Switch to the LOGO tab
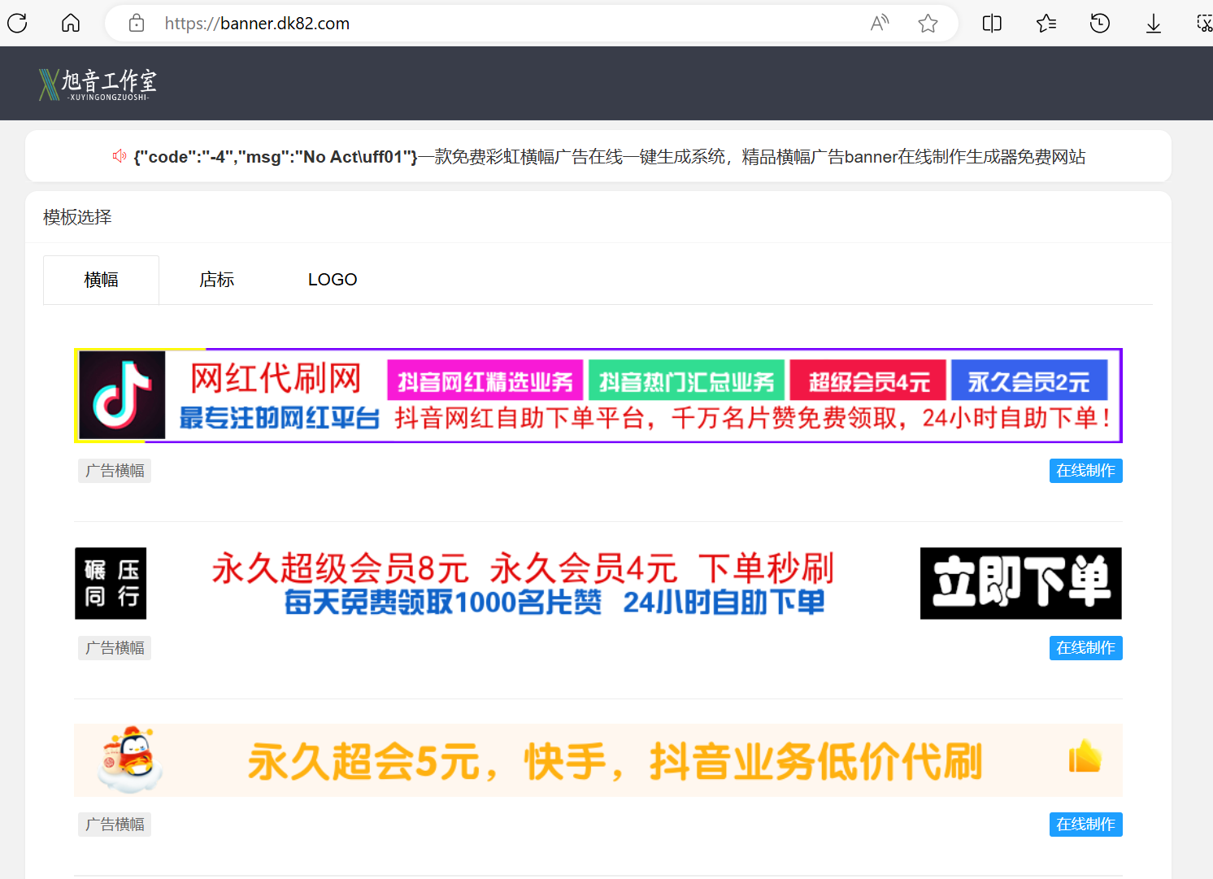The image size is (1213, 879). pos(333,280)
